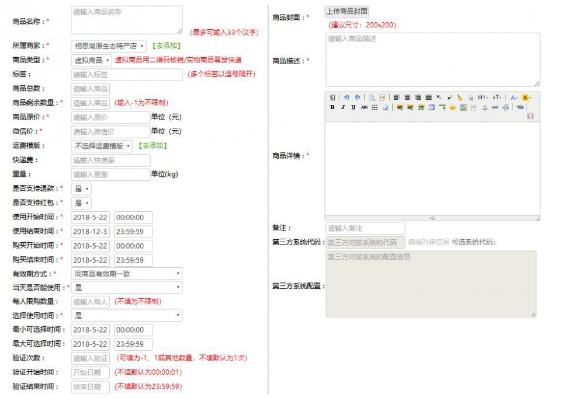This screenshot has height=398, width=561.
Task: Click the 上传商品封面 upload button
Action: [347, 12]
